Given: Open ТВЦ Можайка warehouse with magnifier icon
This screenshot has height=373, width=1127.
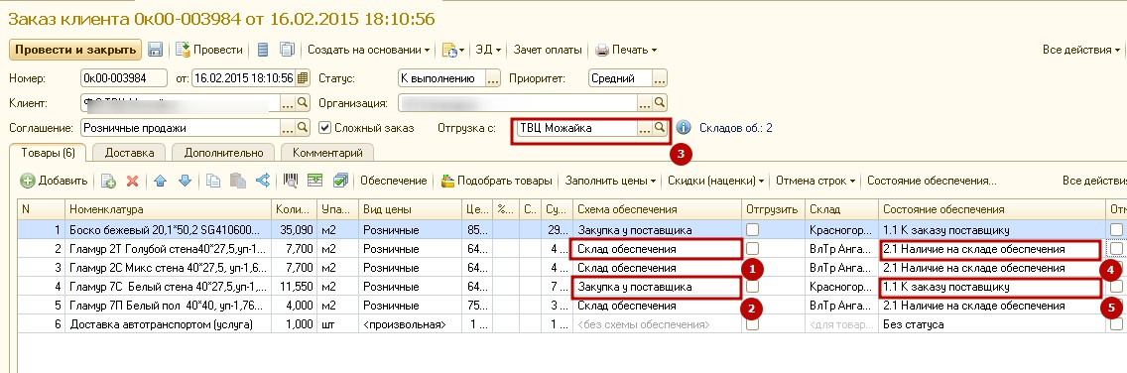Looking at the screenshot, I should 659,128.
